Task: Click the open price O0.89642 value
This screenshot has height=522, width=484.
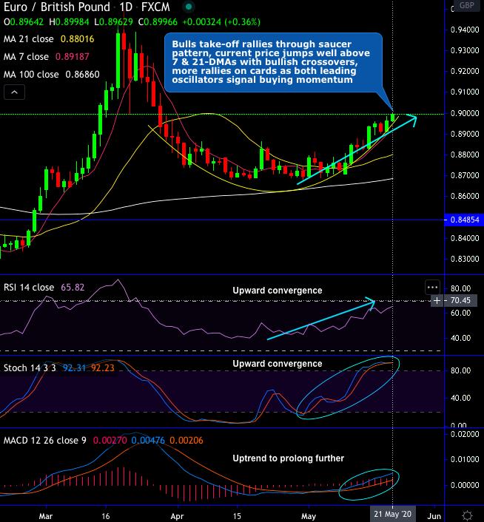Action: pos(24,22)
